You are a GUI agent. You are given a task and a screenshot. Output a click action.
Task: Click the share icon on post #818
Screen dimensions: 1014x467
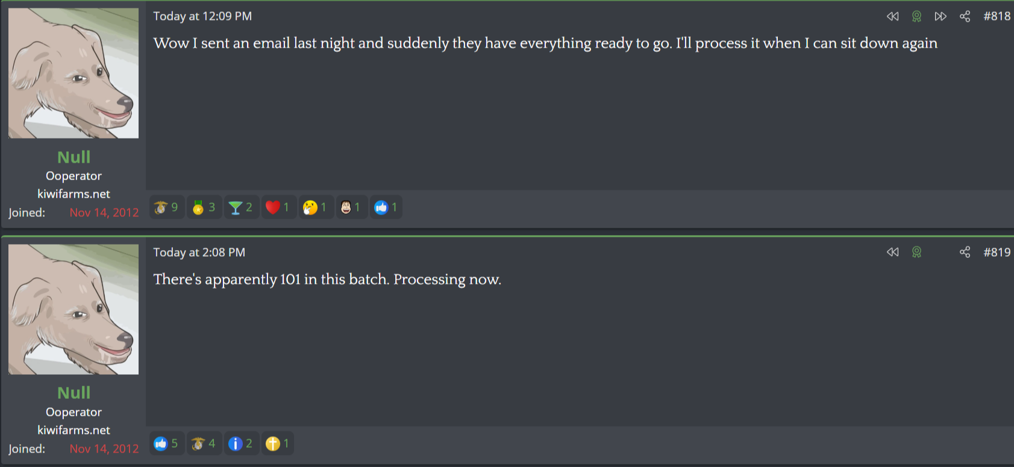pyautogui.click(x=965, y=16)
